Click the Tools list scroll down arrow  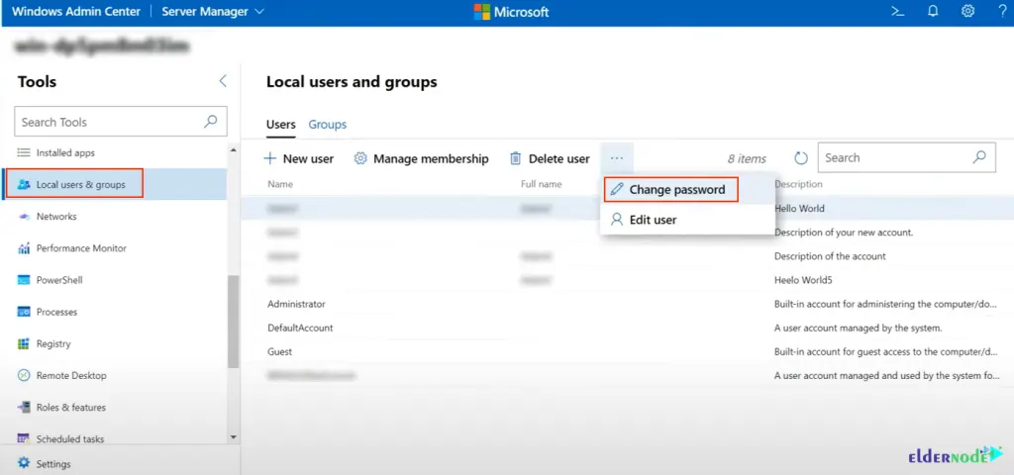pos(234,437)
